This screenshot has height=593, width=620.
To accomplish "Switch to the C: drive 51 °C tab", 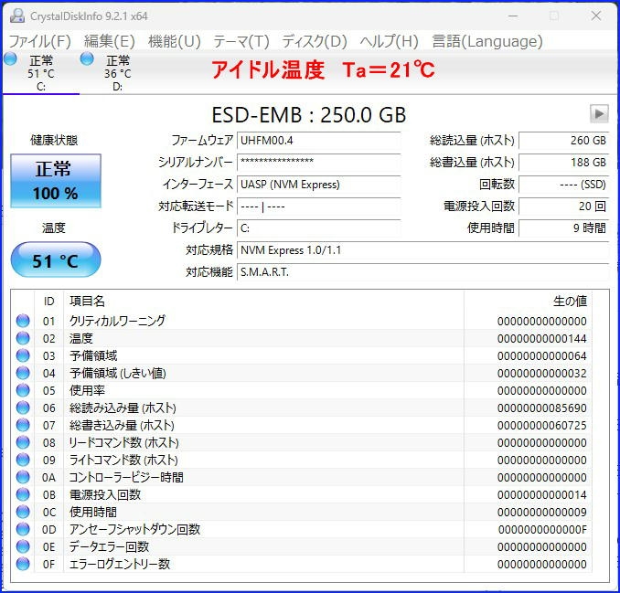I will (x=41, y=73).
